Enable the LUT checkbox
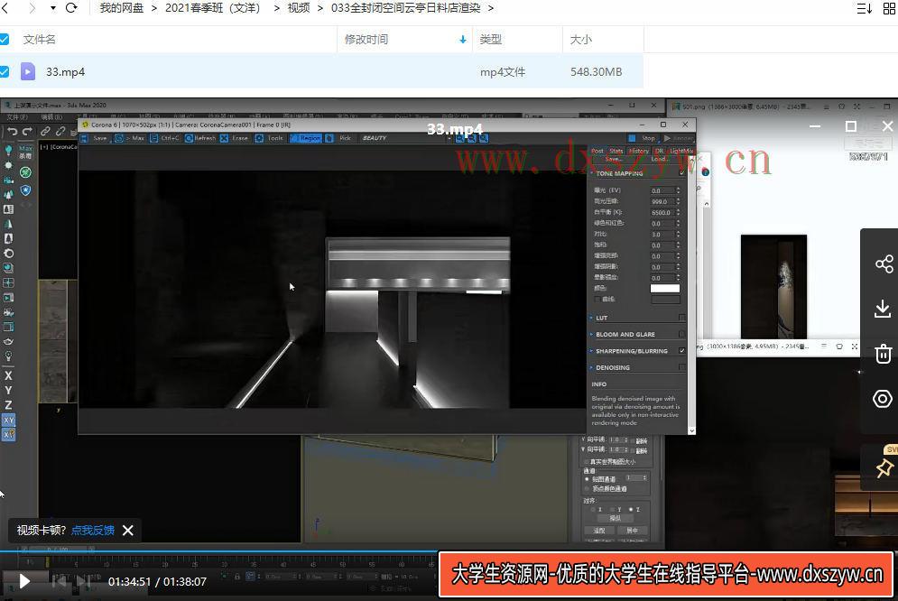The height and width of the screenshot is (601, 898). [681, 318]
